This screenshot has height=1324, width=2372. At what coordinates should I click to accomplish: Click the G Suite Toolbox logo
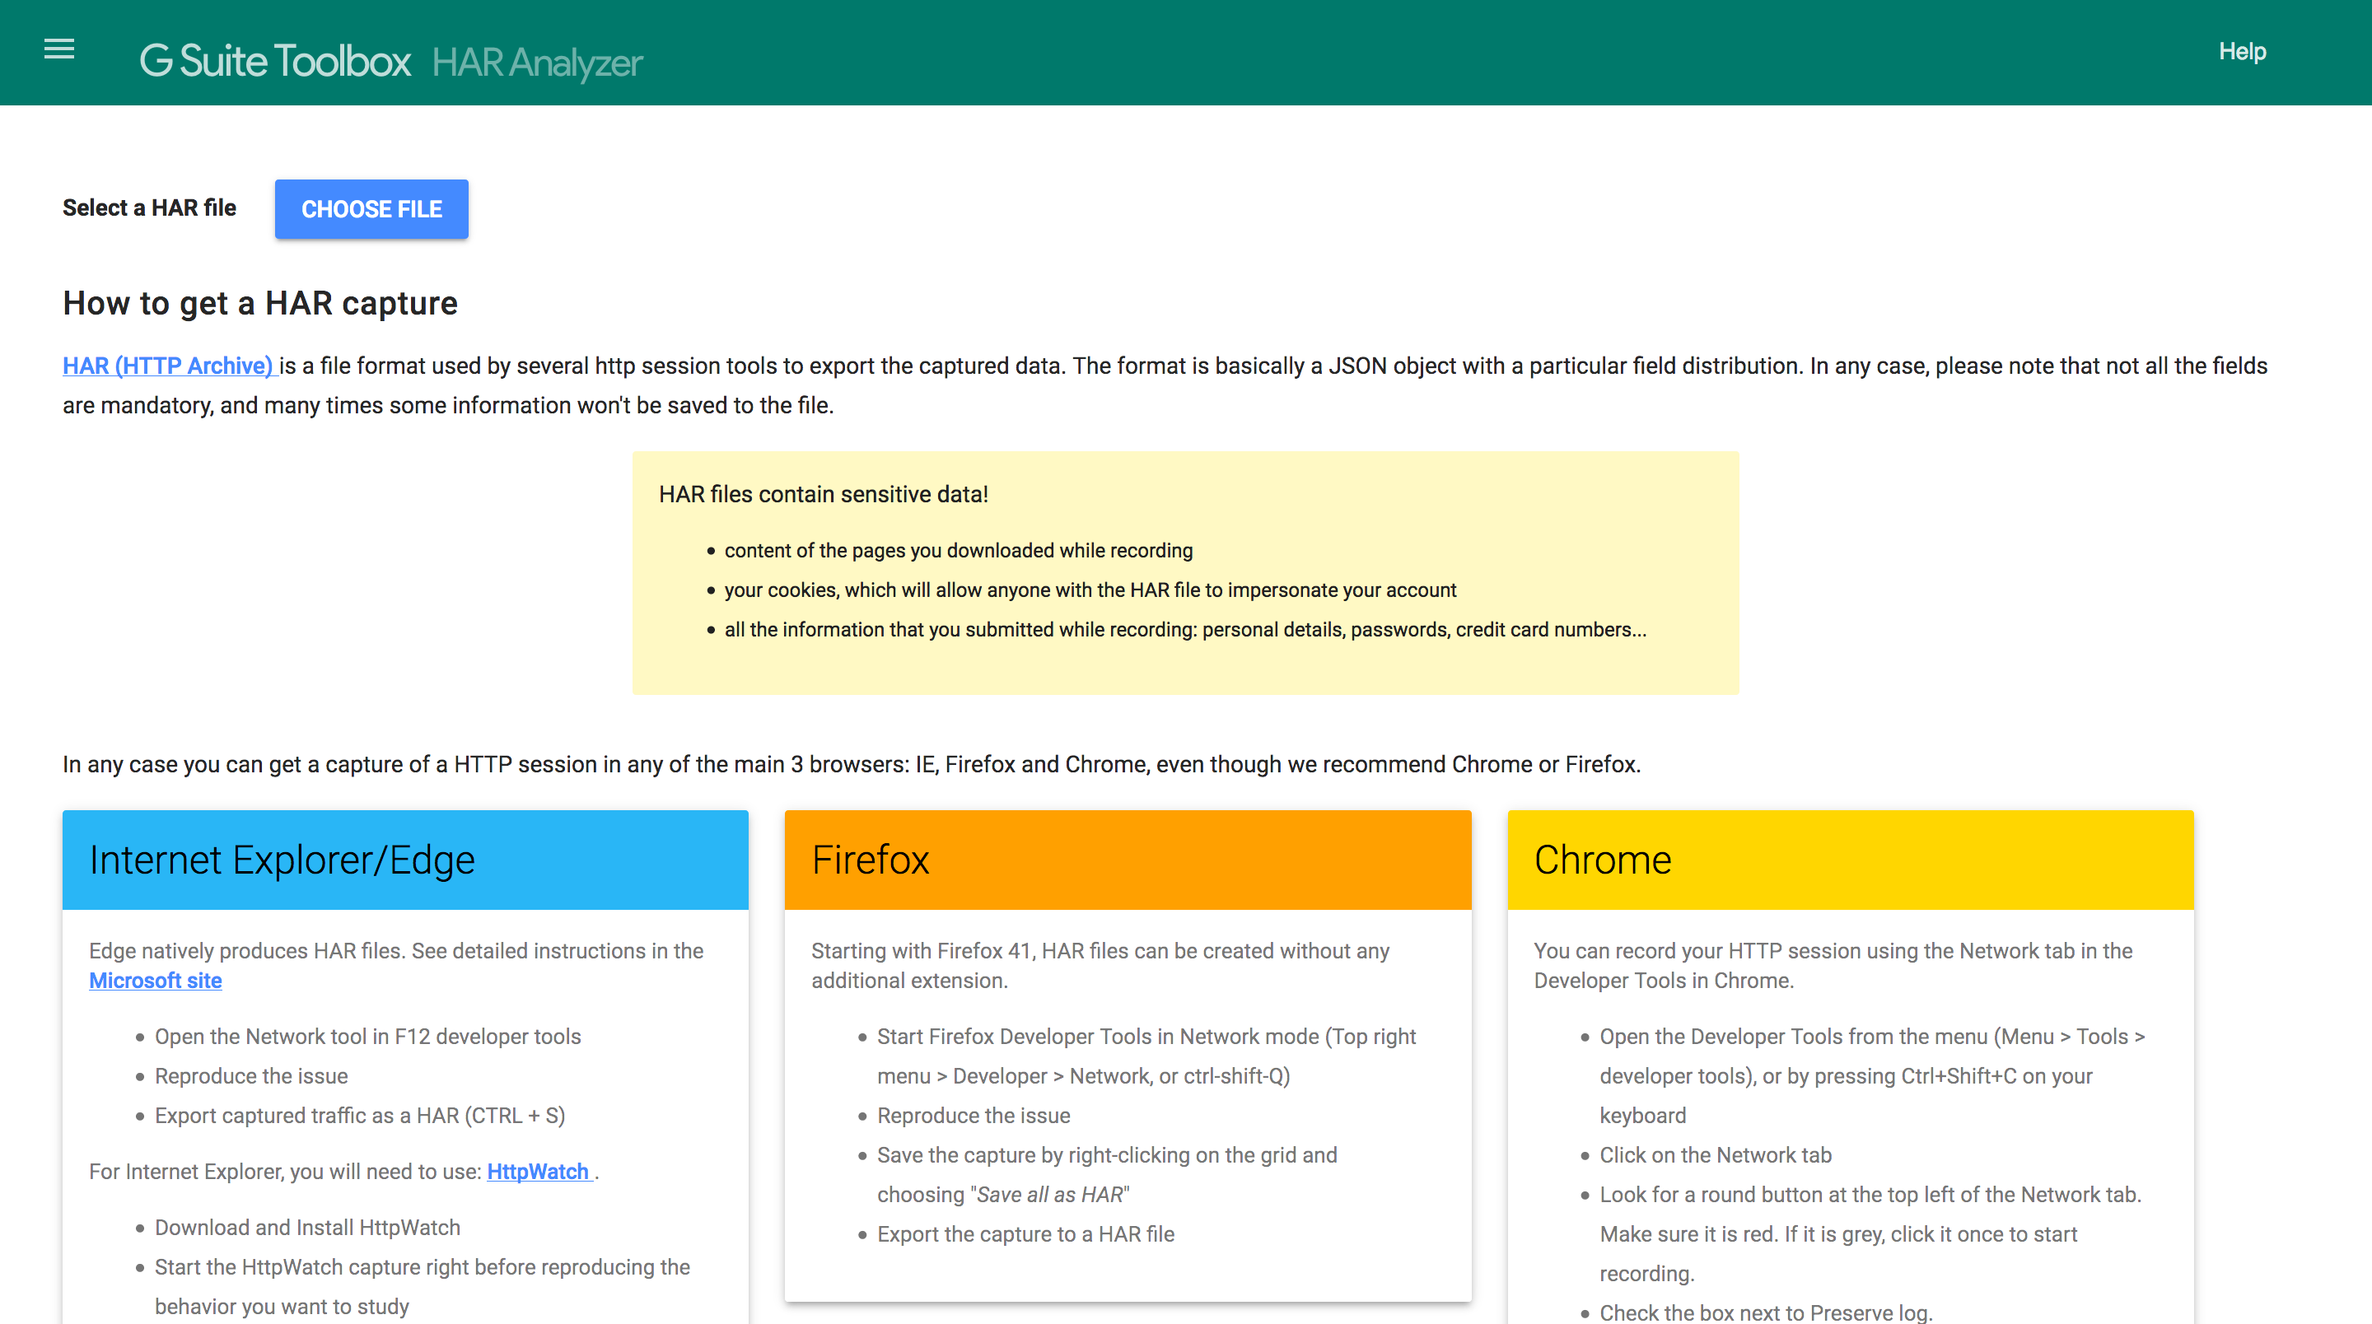click(x=274, y=61)
